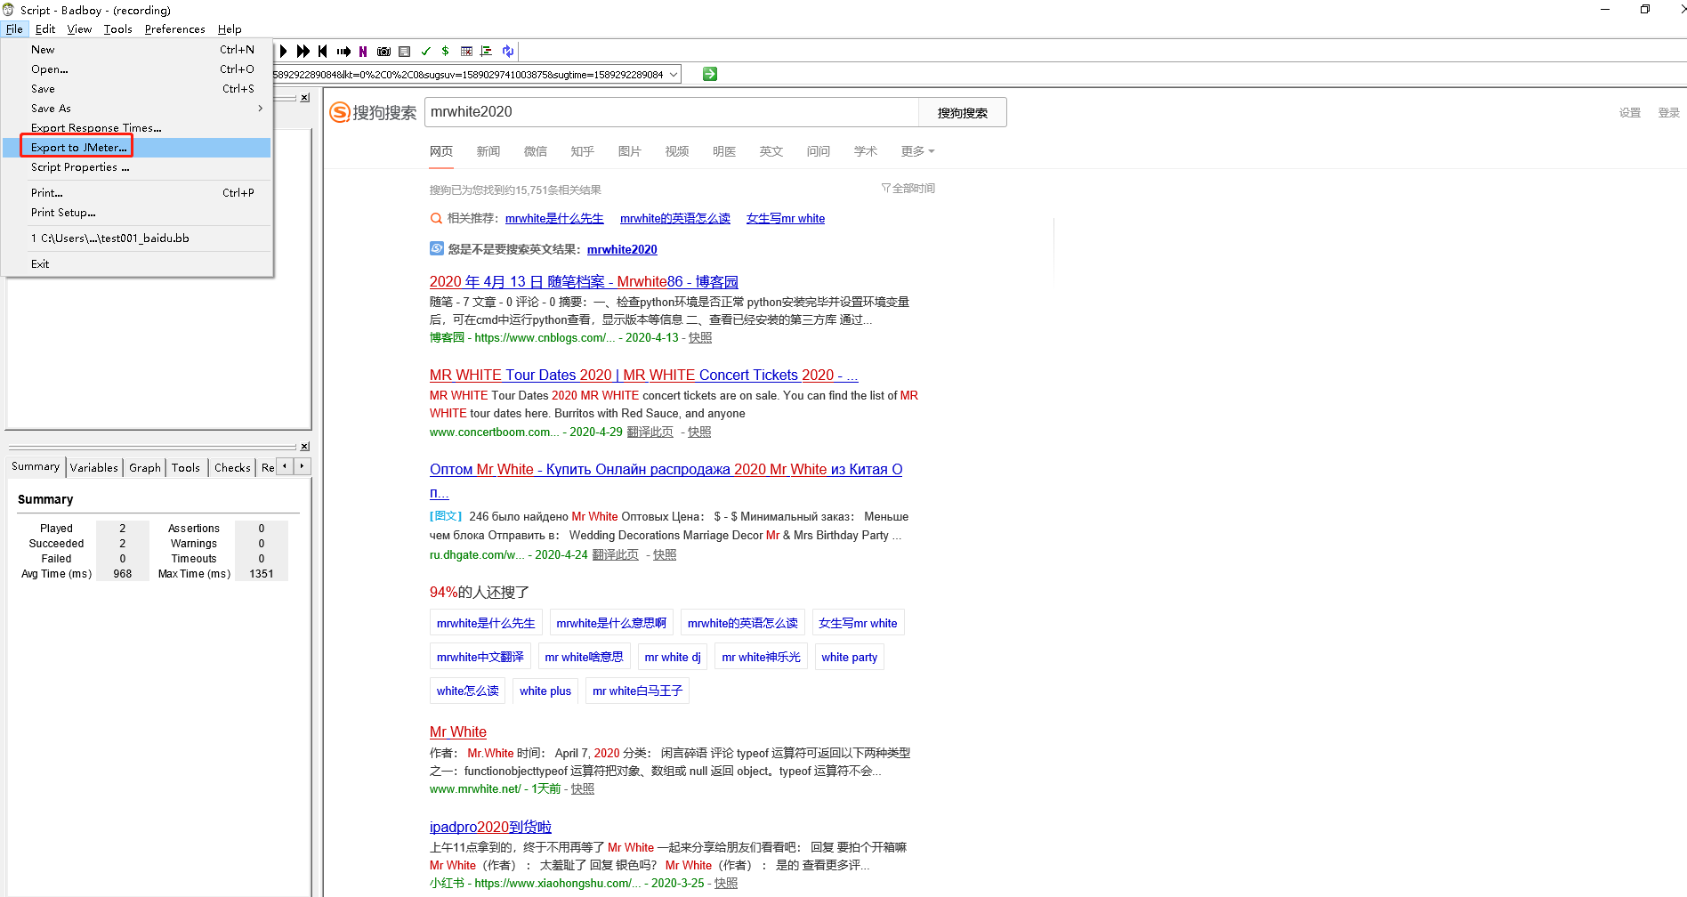Click the Play All double-arrow icon
Image resolution: width=1687 pixels, height=897 pixels.
(303, 52)
